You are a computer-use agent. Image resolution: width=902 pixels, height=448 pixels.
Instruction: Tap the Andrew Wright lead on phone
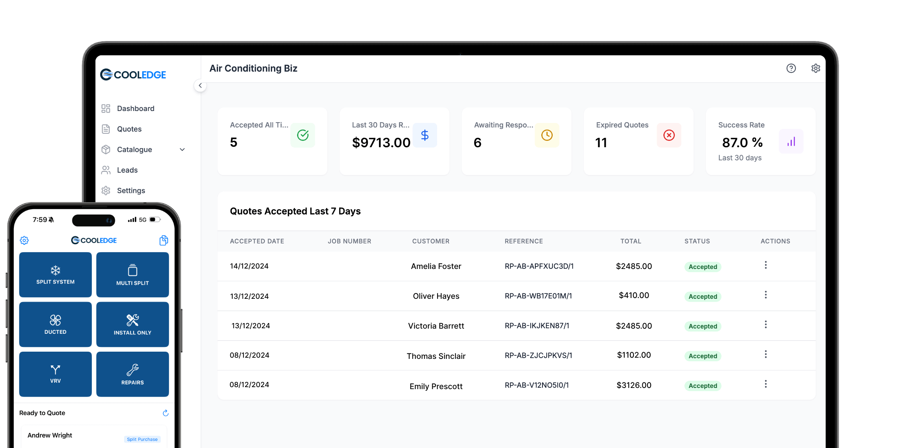click(x=93, y=437)
